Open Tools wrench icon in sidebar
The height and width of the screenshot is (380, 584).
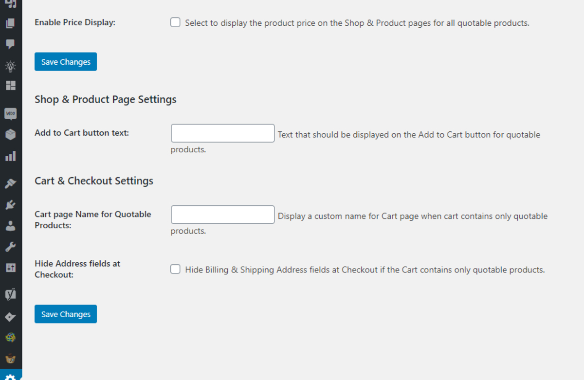pos(10,247)
